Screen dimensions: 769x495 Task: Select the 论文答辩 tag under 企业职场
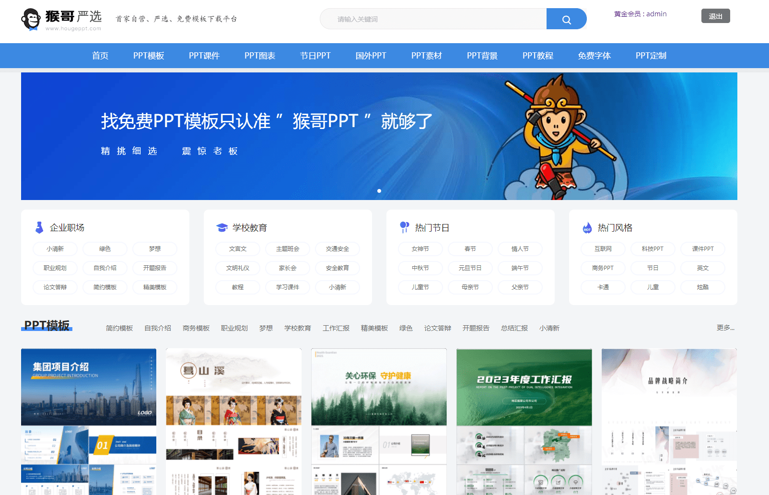point(55,287)
